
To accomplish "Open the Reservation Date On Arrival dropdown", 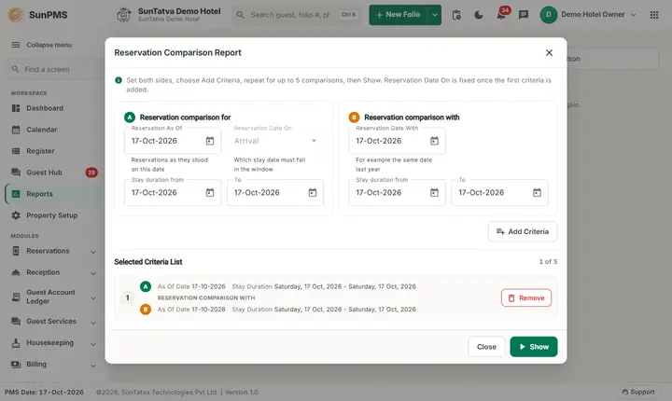I will [275, 141].
